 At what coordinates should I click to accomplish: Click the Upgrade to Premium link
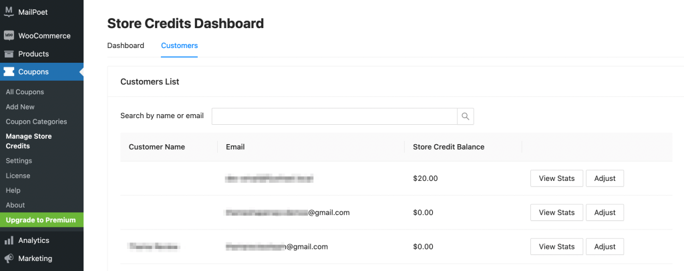(x=41, y=220)
